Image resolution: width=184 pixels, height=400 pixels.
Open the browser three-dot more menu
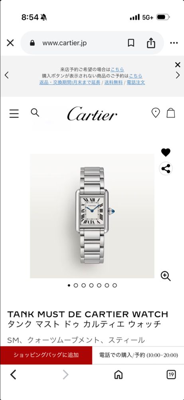tap(174, 43)
